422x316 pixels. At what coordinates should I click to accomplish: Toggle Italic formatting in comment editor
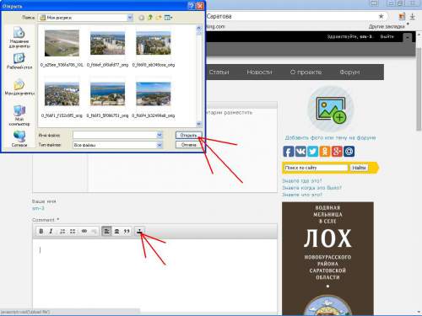pyautogui.click(x=51, y=231)
